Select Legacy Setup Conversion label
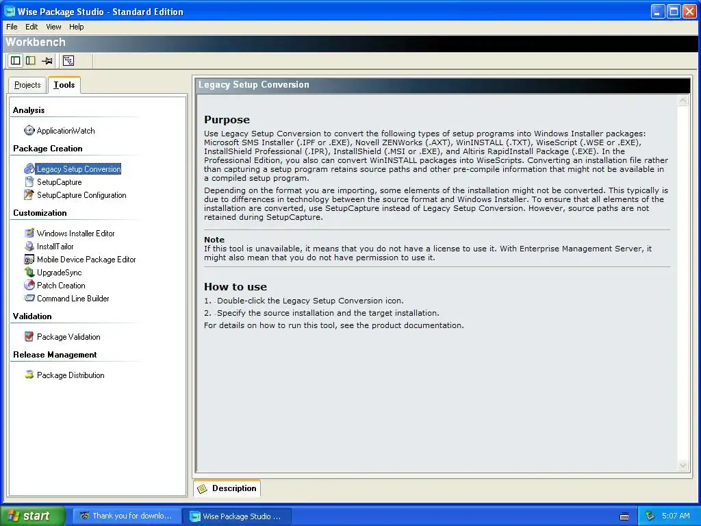The height and width of the screenshot is (526, 701). (x=79, y=169)
